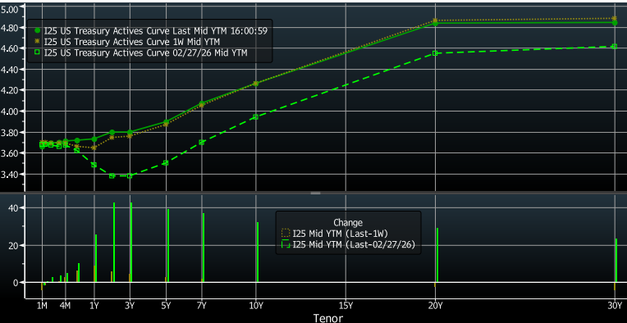Click the green change bar at 1Y tenor
The height and width of the screenshot is (323, 627).
point(96,258)
